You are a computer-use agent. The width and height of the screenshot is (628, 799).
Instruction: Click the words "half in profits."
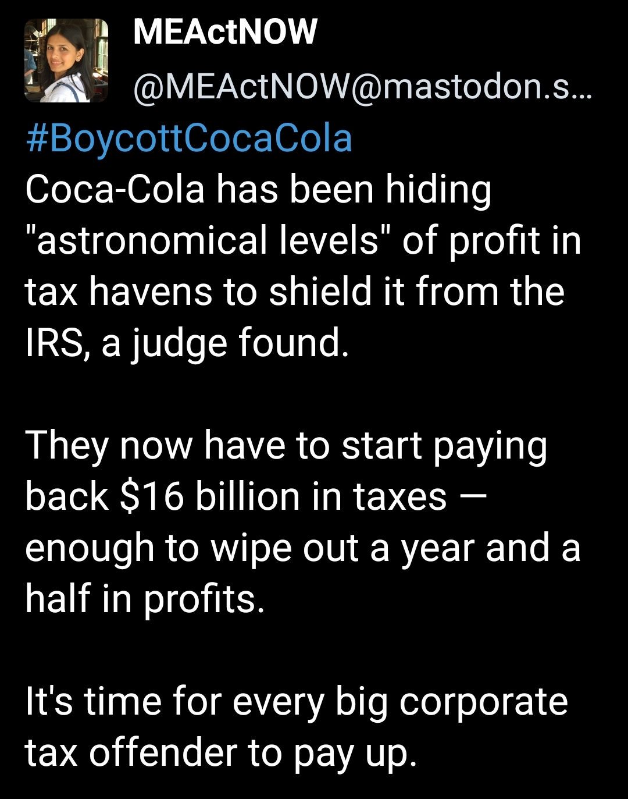tap(145, 599)
